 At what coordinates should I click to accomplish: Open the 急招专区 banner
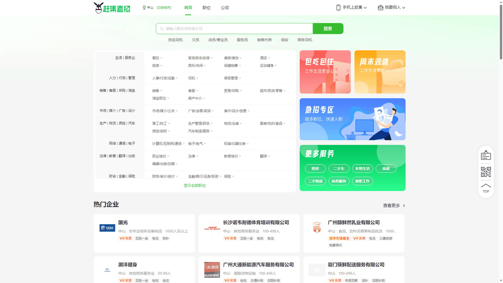tap(352, 119)
